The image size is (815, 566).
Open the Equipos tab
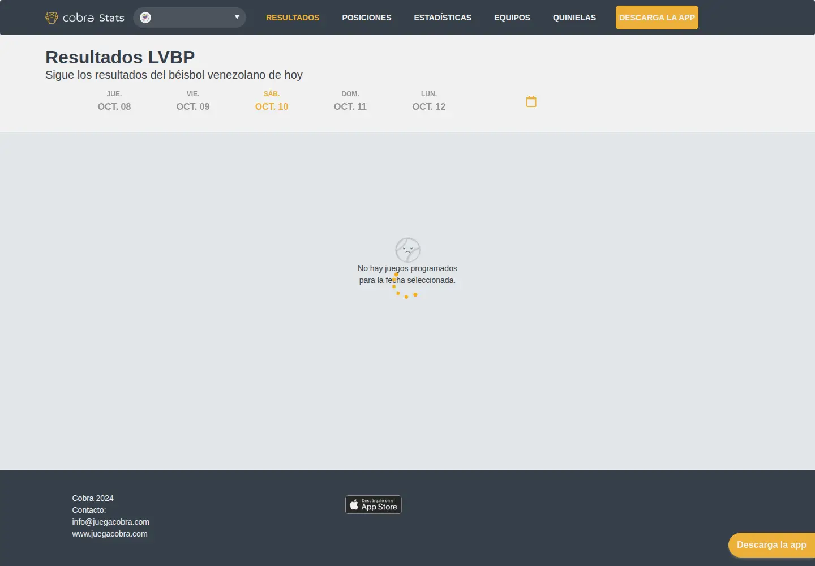512,18
